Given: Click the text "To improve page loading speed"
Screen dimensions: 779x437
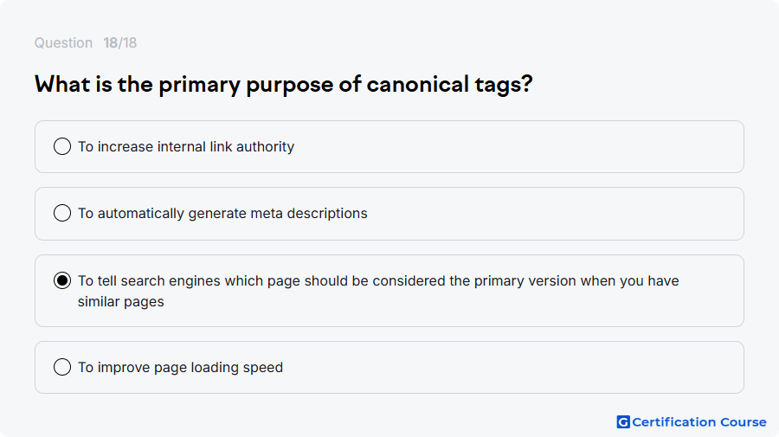Looking at the screenshot, I should (180, 368).
